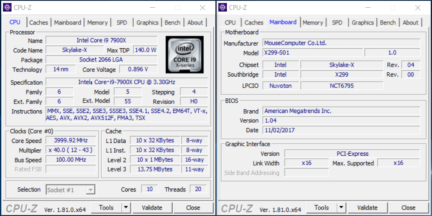Click multiplier value 'x 40.0 ( 12 - 43 )'
Image resolution: width=432 pixels, height=216 pixels.
point(71,150)
